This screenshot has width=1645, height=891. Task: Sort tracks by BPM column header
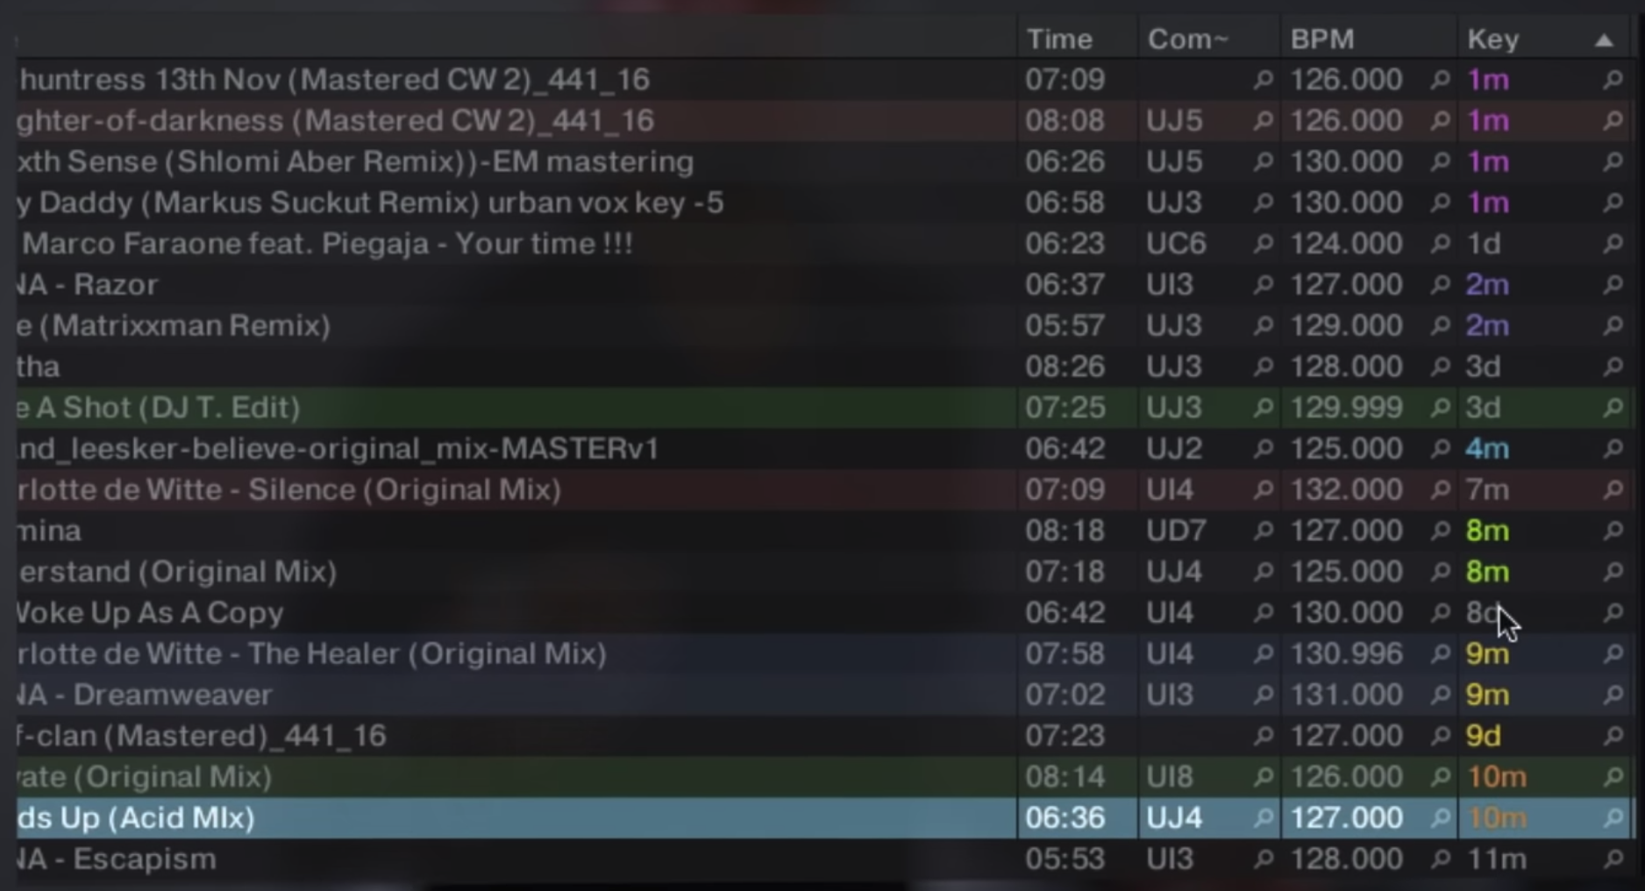point(1322,39)
